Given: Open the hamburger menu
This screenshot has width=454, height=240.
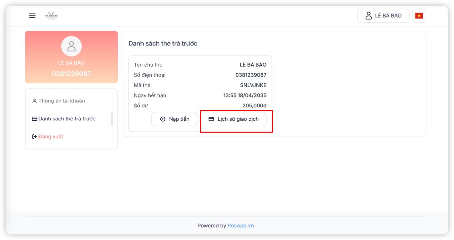Looking at the screenshot, I should 32,16.
